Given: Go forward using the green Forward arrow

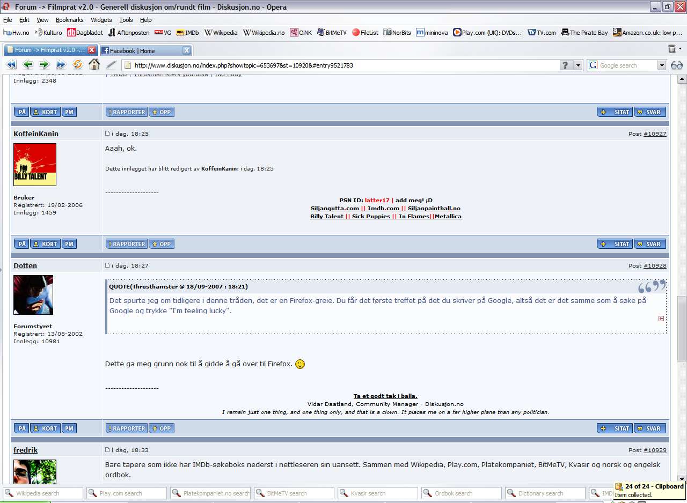Looking at the screenshot, I should coord(44,65).
